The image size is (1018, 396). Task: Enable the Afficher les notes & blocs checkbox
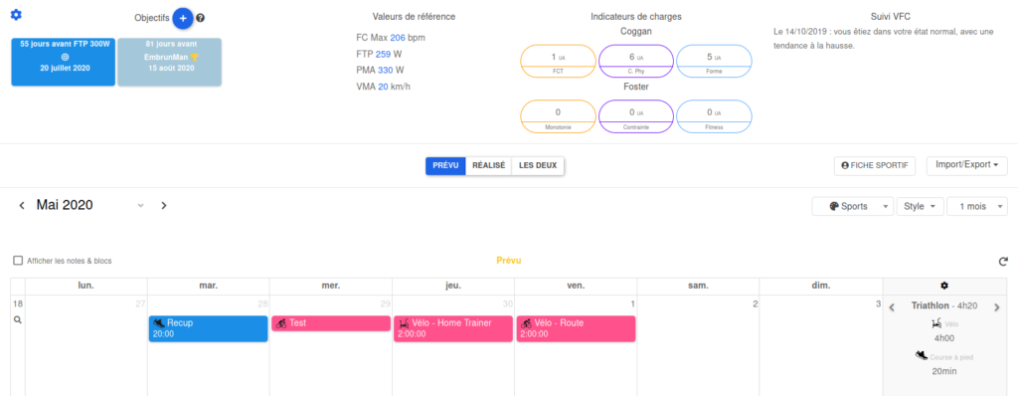pyautogui.click(x=18, y=261)
